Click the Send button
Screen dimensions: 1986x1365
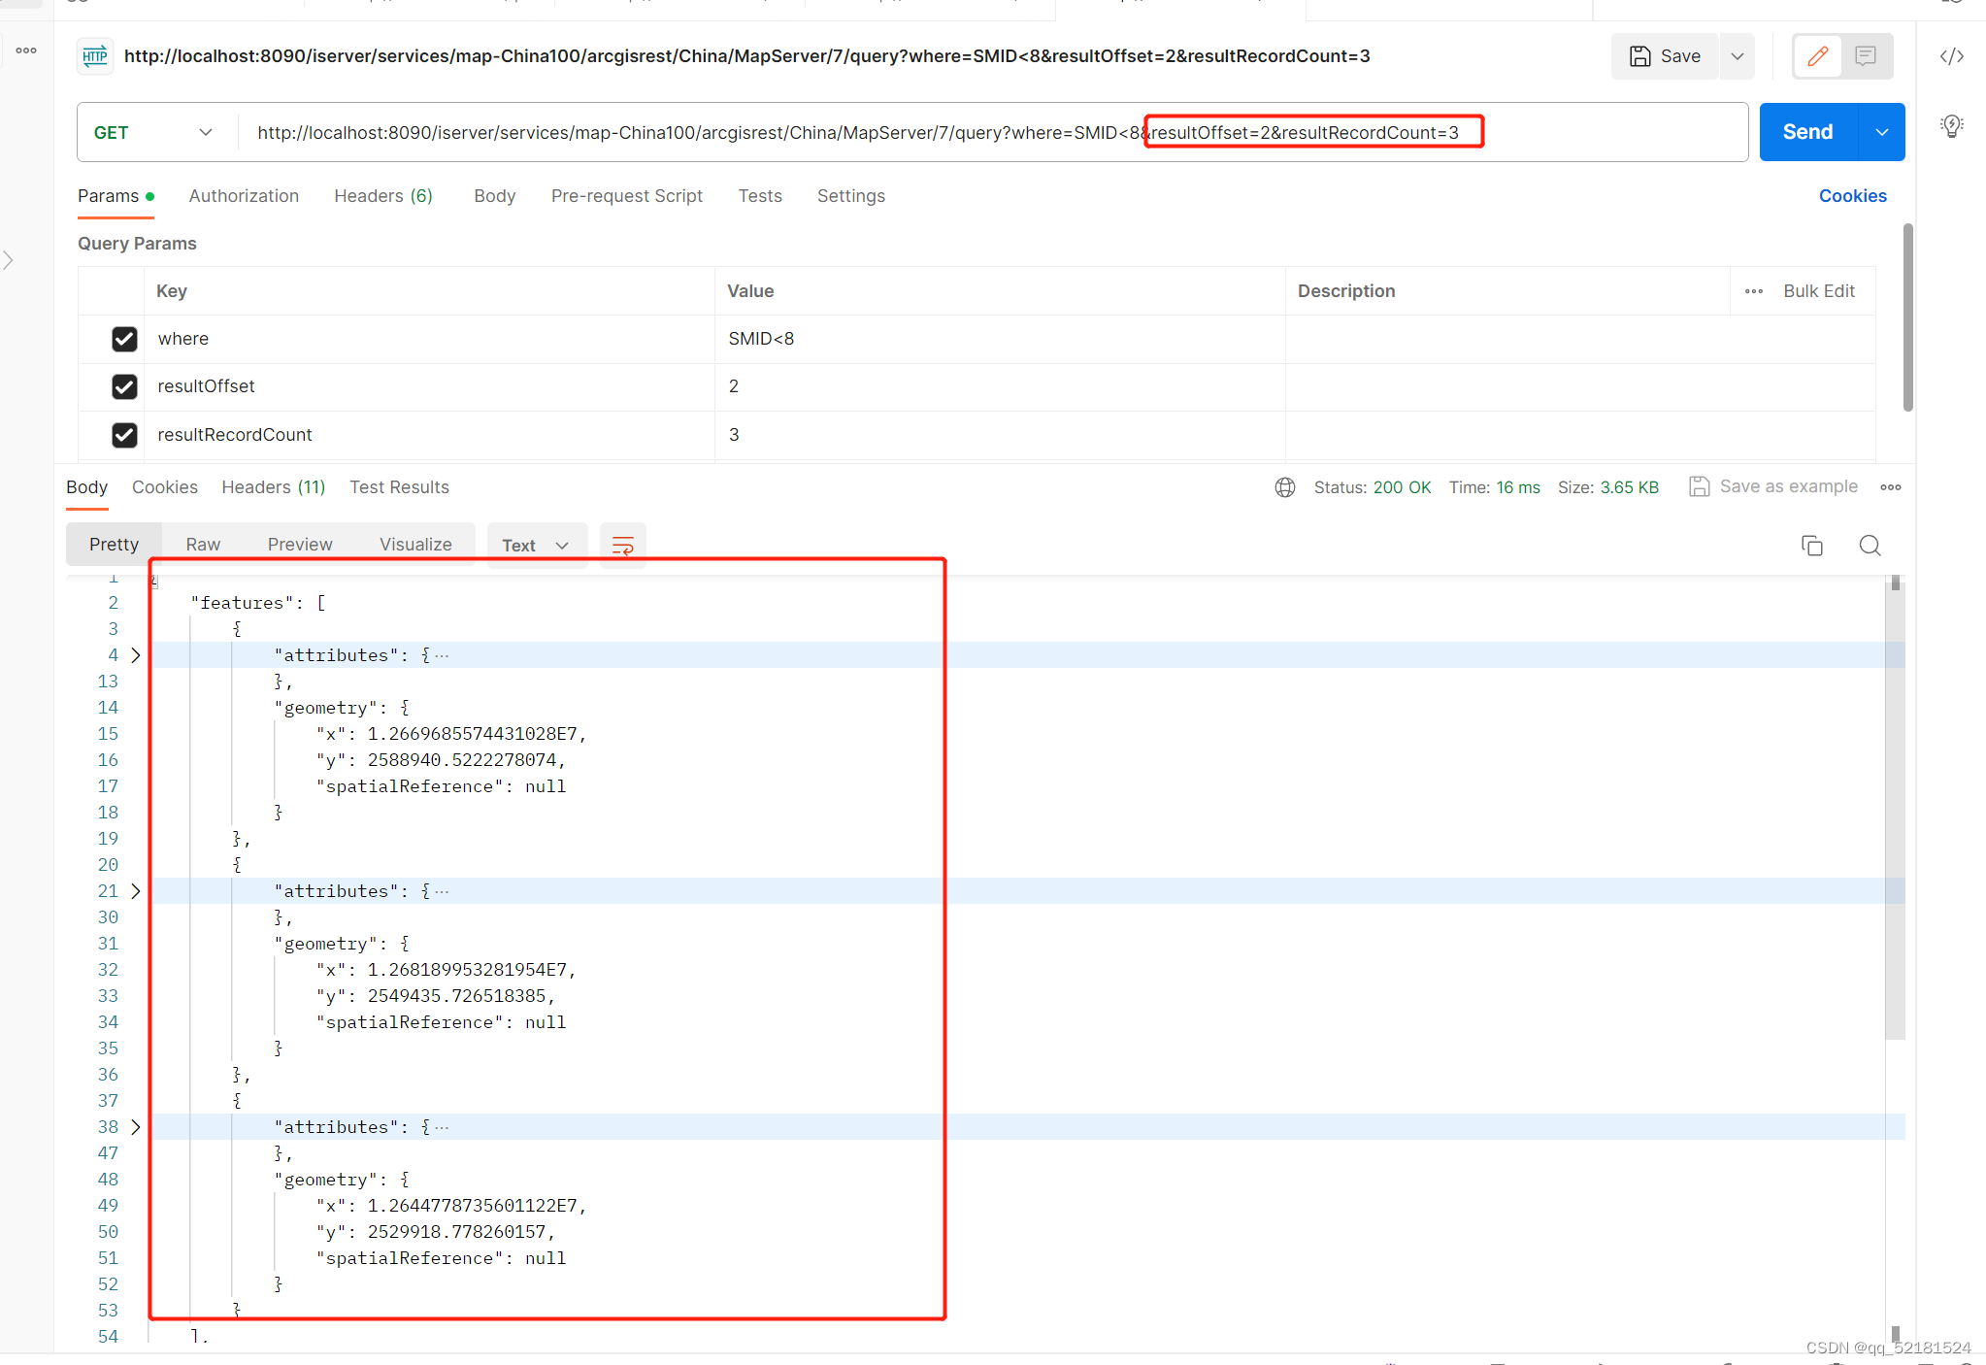pyautogui.click(x=1808, y=133)
